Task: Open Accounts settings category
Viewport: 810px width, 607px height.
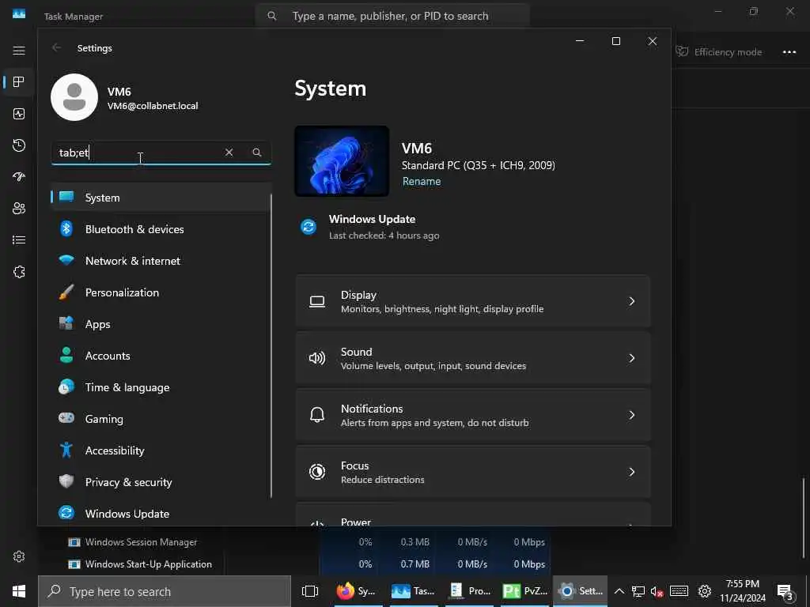Action: pos(161,356)
